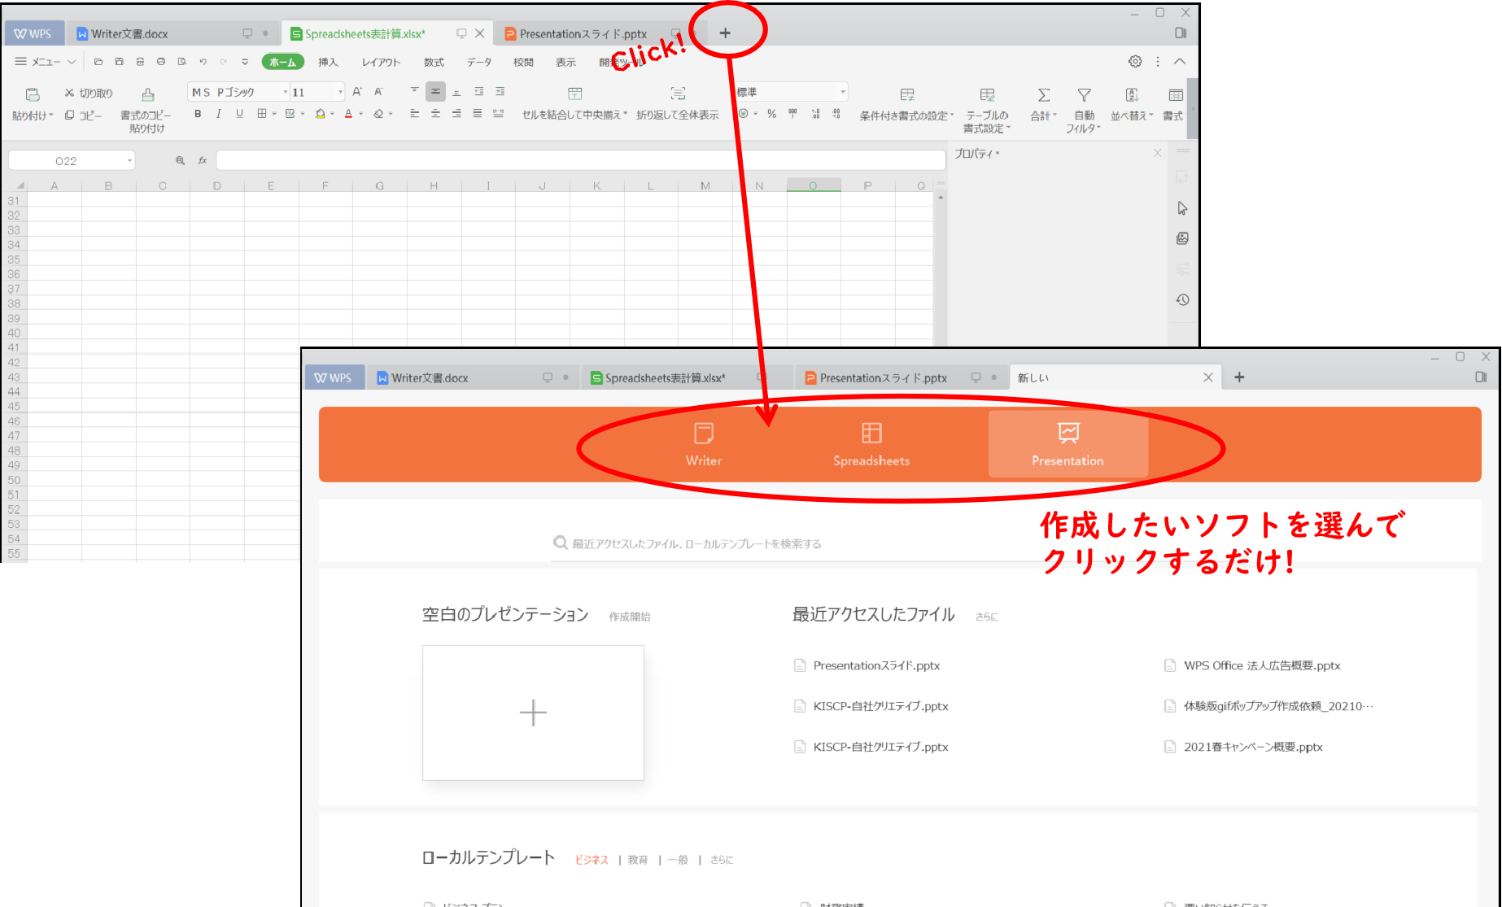Click the Increase font size icon
The width and height of the screenshot is (1502, 907).
[357, 92]
